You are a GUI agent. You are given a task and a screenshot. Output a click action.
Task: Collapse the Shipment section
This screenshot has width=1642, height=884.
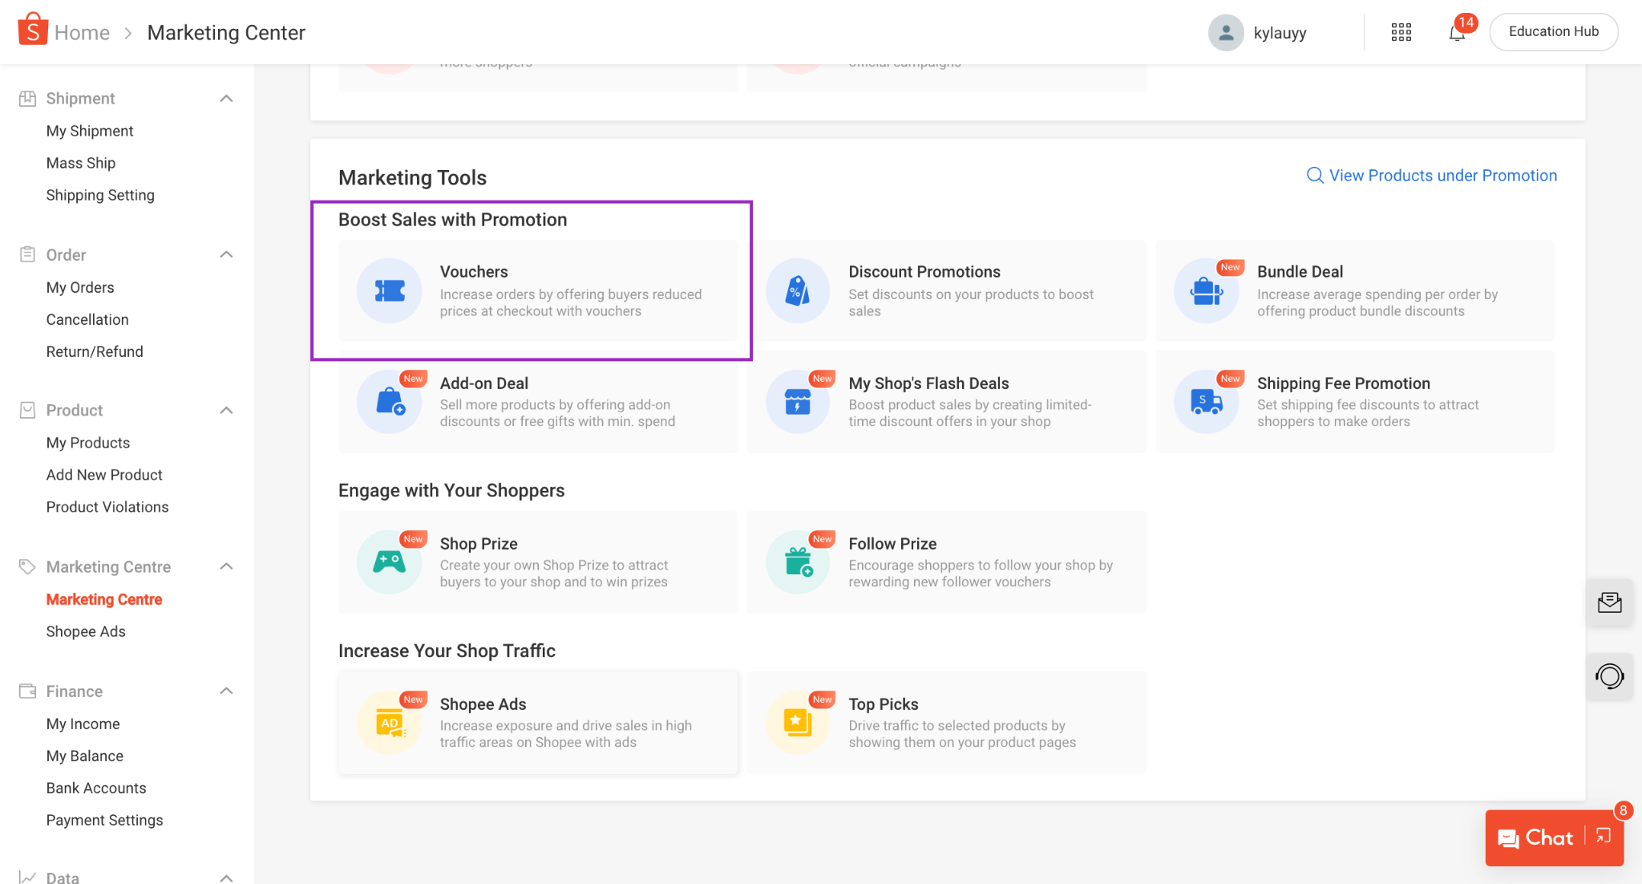click(x=226, y=98)
